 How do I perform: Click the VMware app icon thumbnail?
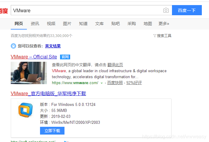[x=25, y=110]
